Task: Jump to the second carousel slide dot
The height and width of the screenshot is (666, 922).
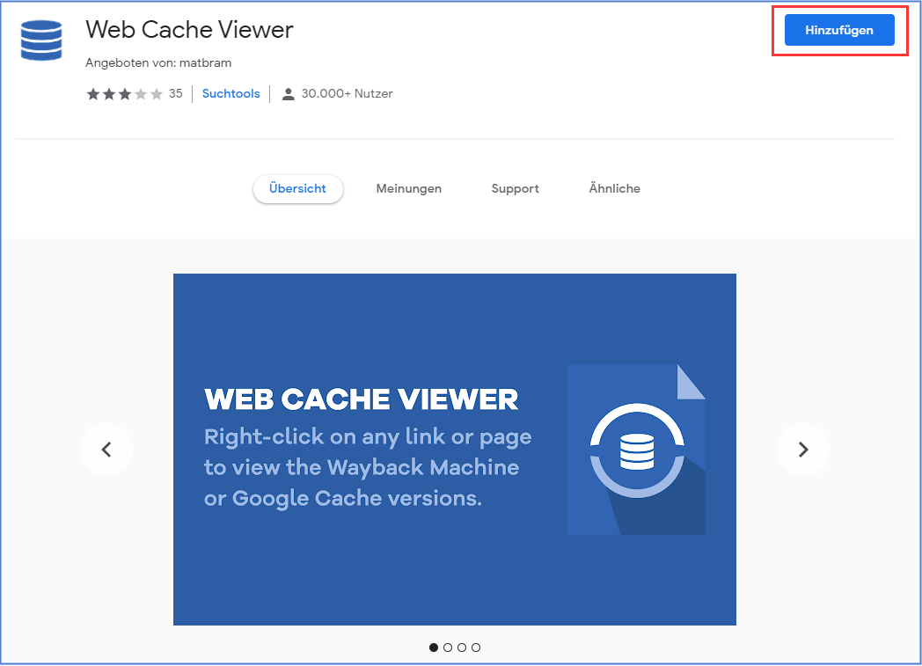Action: 448,647
